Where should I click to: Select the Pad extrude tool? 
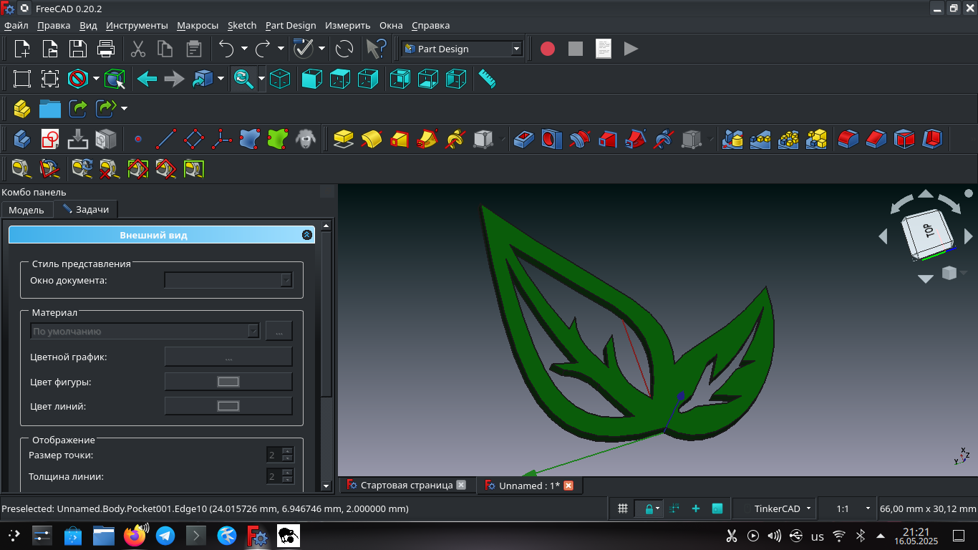[344, 138]
